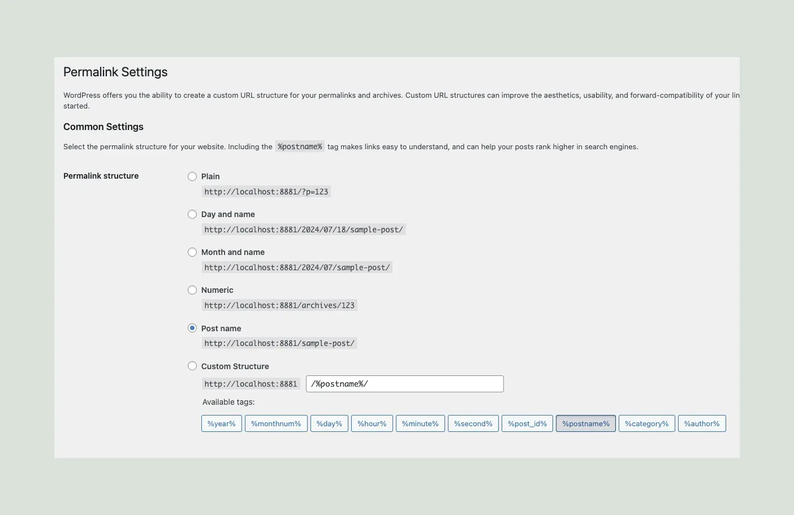Click the Plain ?p=123 example URL
794x515 pixels.
[266, 192]
